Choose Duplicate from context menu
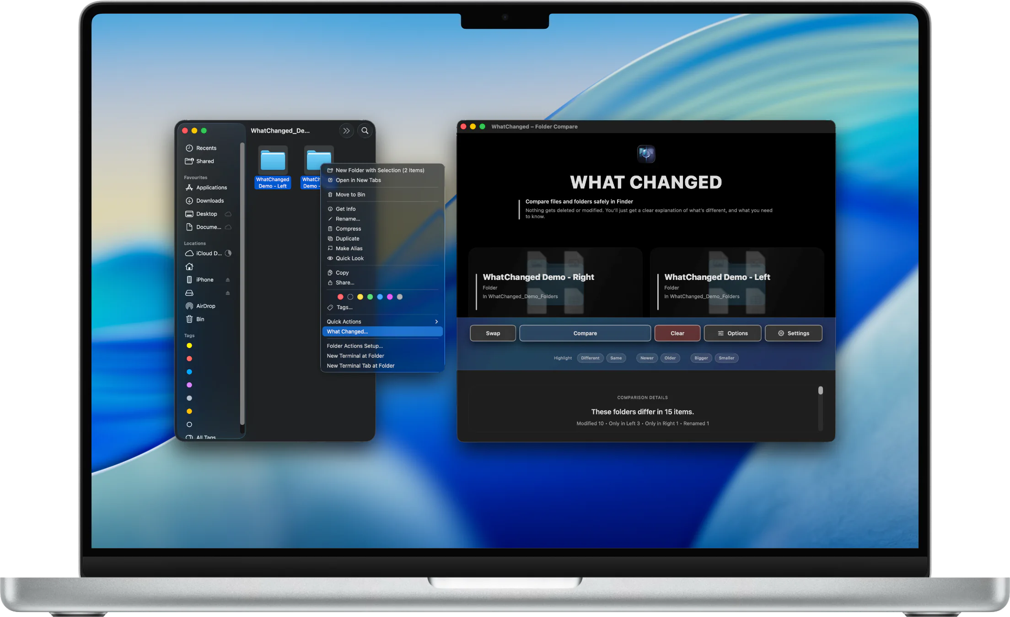Viewport: 1010px width, 617px height. point(382,239)
